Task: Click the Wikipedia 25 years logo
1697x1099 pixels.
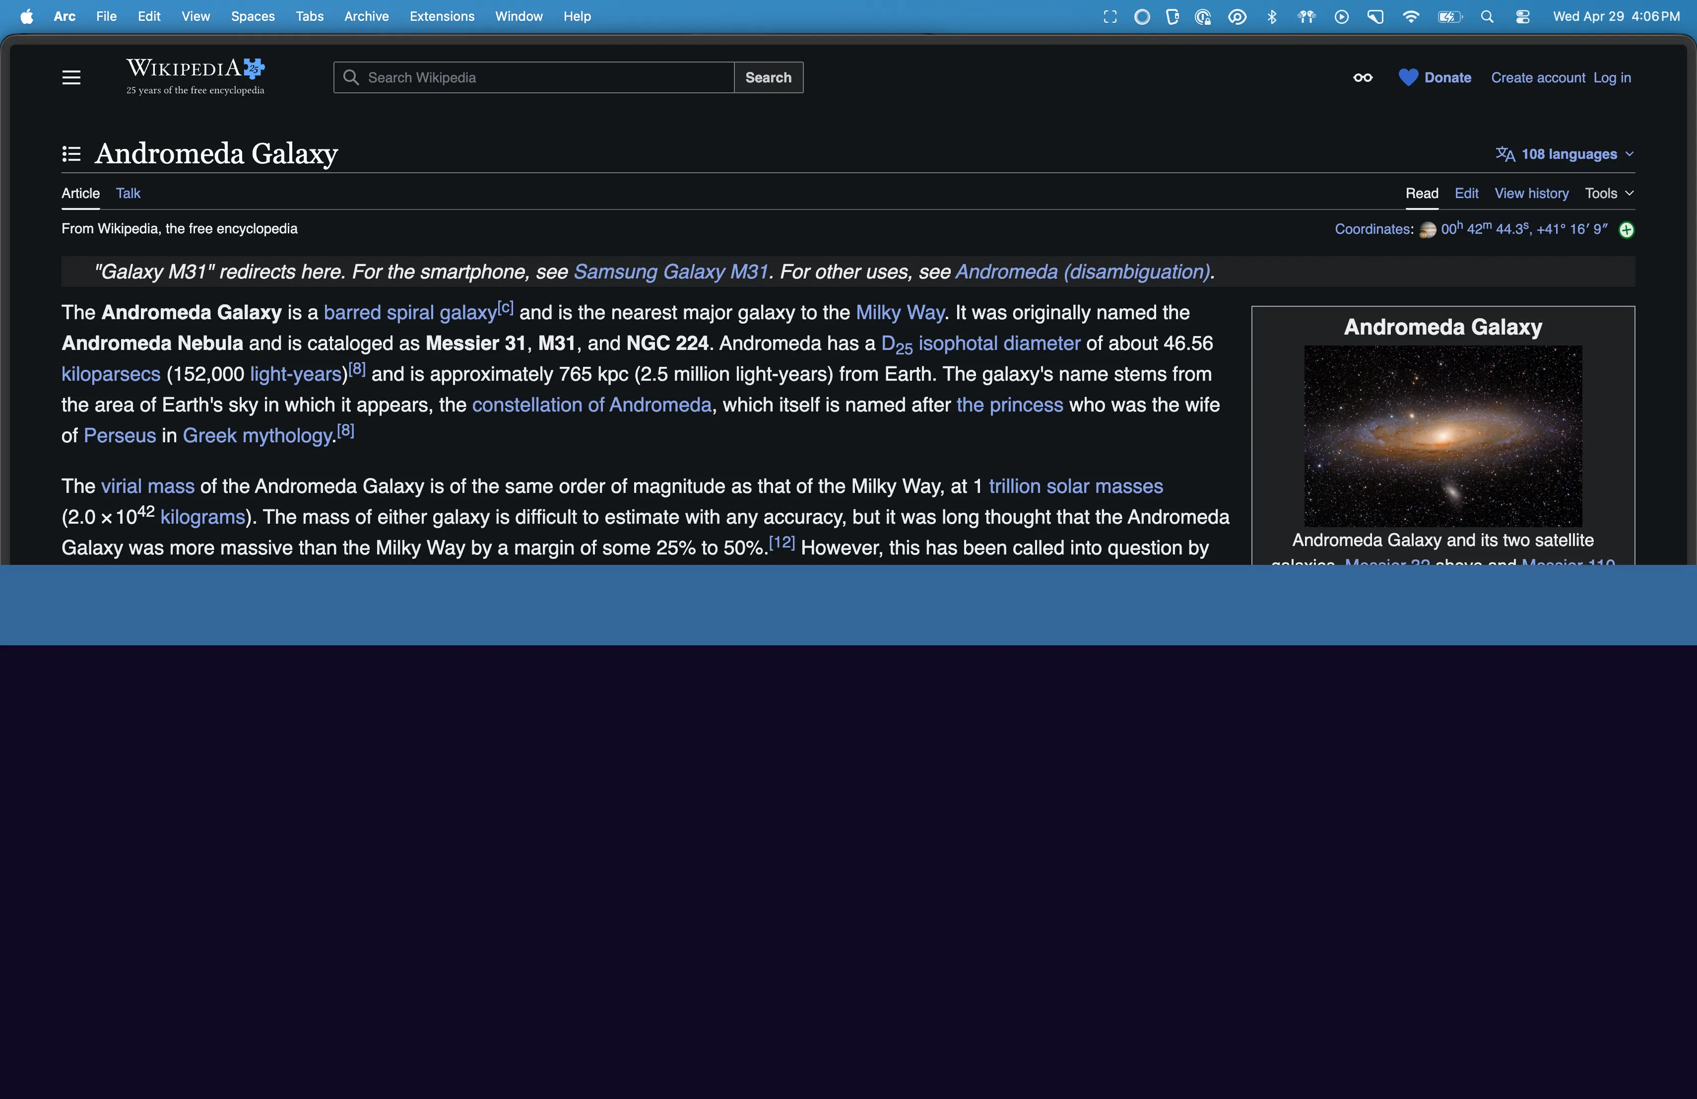Action: [196, 76]
